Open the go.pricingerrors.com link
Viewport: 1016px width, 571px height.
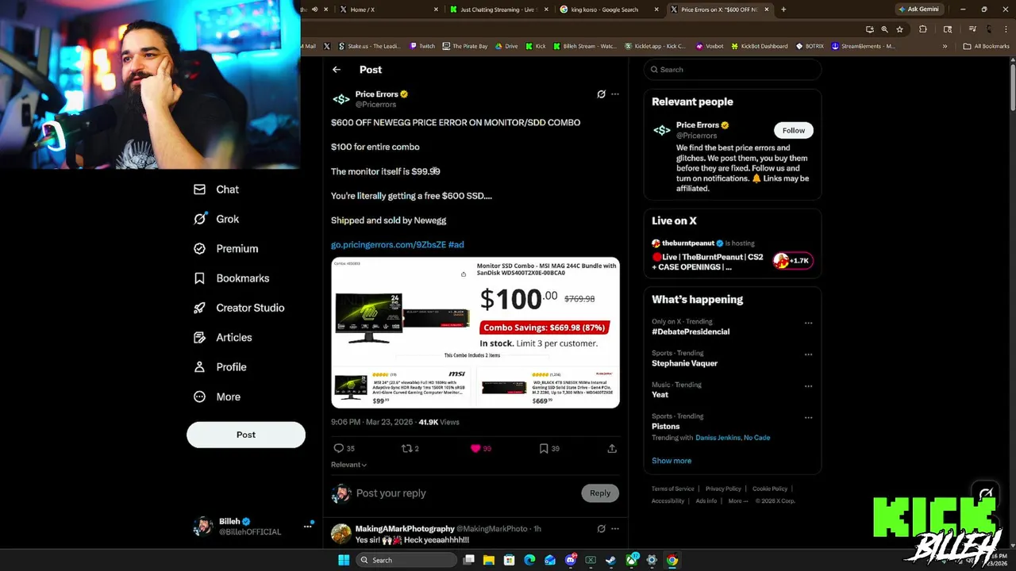click(x=388, y=244)
